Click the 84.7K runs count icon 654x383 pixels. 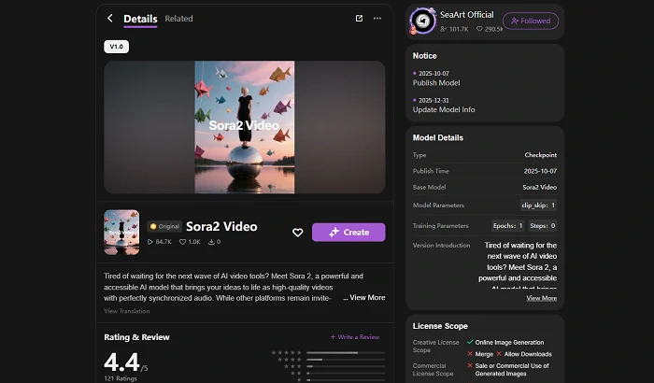[x=150, y=242]
